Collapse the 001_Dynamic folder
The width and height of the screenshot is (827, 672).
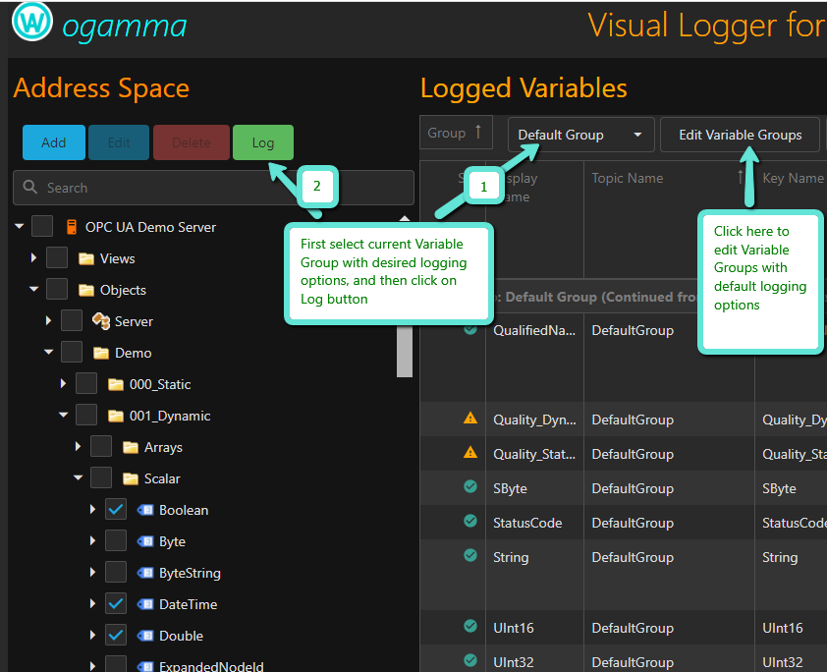[x=64, y=416]
